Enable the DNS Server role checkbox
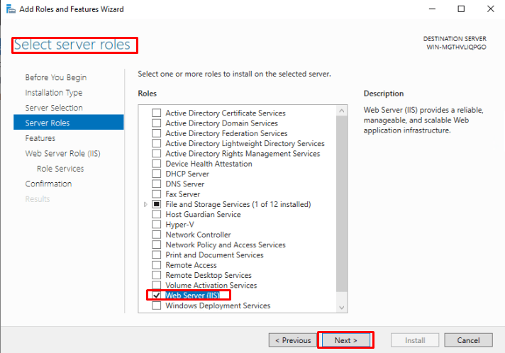This screenshot has width=505, height=353. [157, 184]
